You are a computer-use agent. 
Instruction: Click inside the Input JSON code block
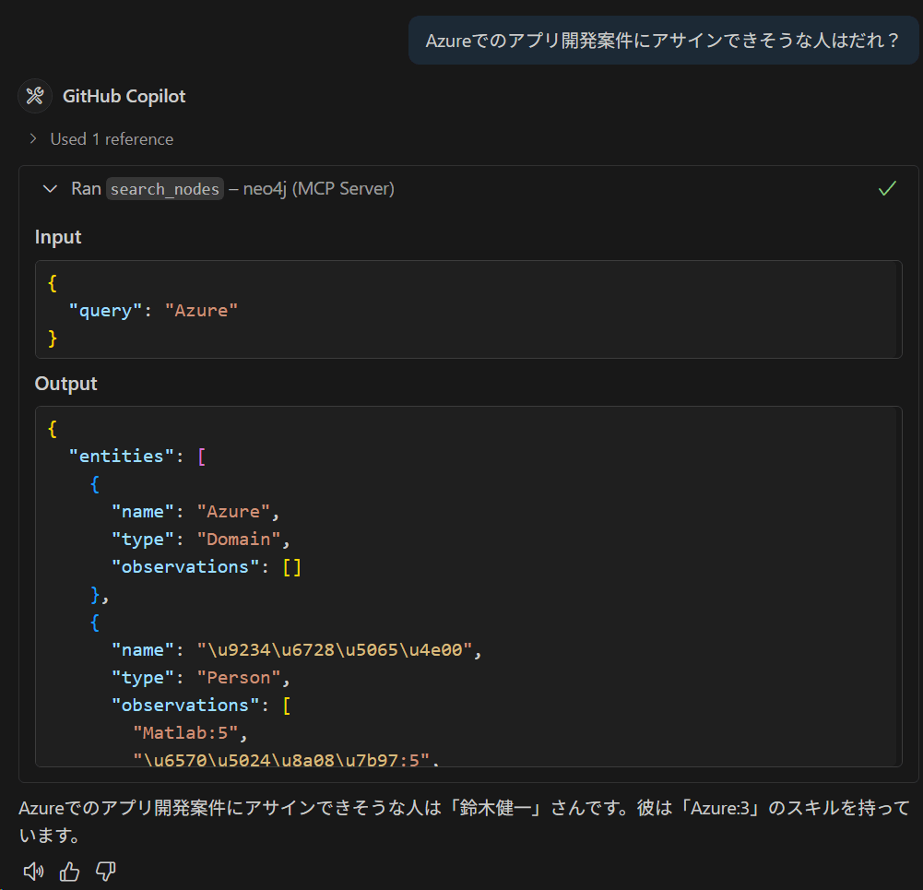click(468, 310)
